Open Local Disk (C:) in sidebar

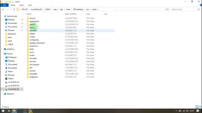pos(14,82)
